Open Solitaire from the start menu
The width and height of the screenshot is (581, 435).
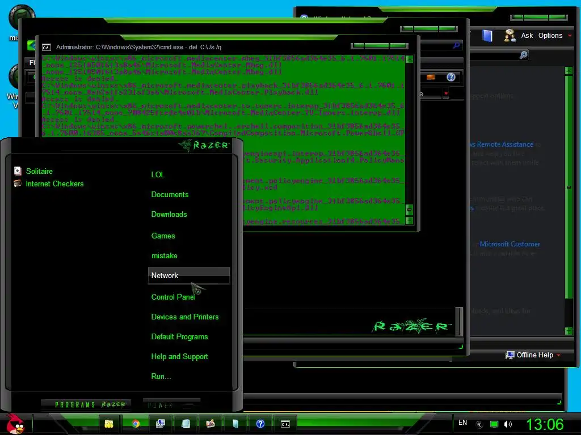coord(39,171)
